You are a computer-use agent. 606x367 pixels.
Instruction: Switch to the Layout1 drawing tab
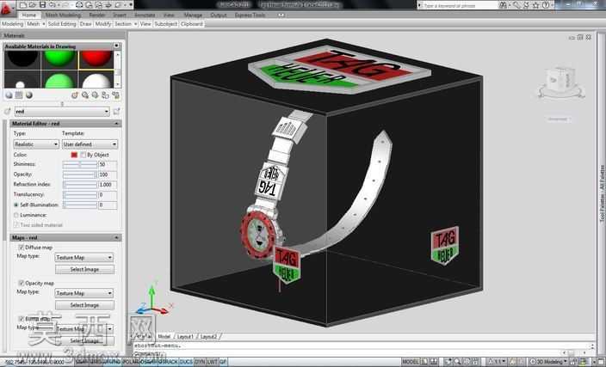(x=186, y=337)
